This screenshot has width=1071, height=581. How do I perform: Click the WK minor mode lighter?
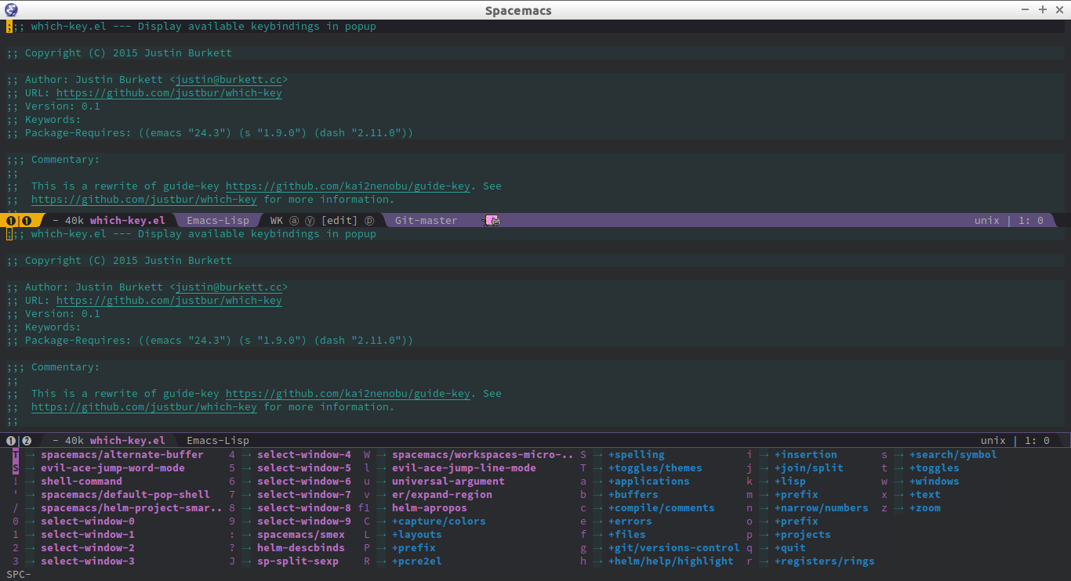click(276, 221)
